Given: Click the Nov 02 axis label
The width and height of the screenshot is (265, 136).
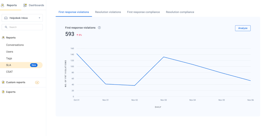Looking at the screenshot, I should tap(135, 100).
